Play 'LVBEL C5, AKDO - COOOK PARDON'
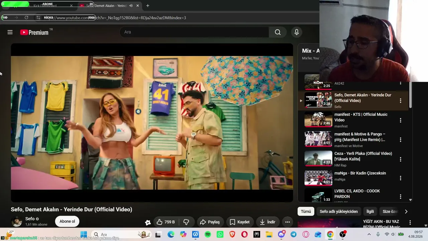 coord(357,194)
